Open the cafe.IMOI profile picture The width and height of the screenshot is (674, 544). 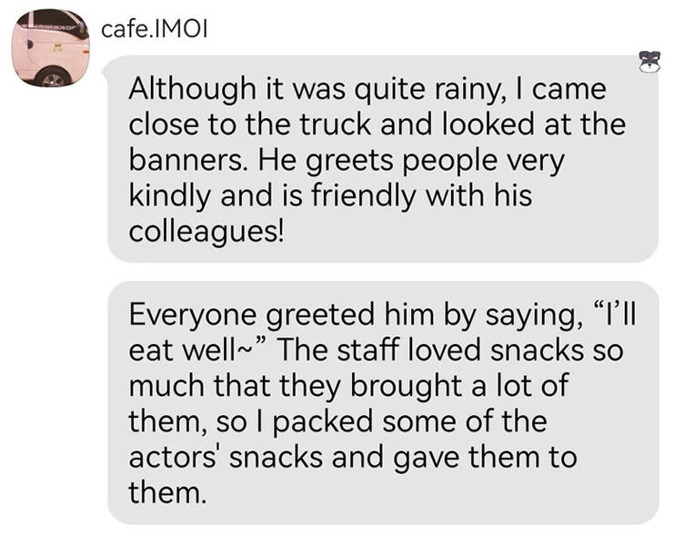pos(51,48)
